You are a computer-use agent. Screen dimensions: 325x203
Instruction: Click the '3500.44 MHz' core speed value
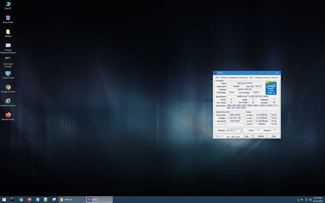click(x=235, y=115)
